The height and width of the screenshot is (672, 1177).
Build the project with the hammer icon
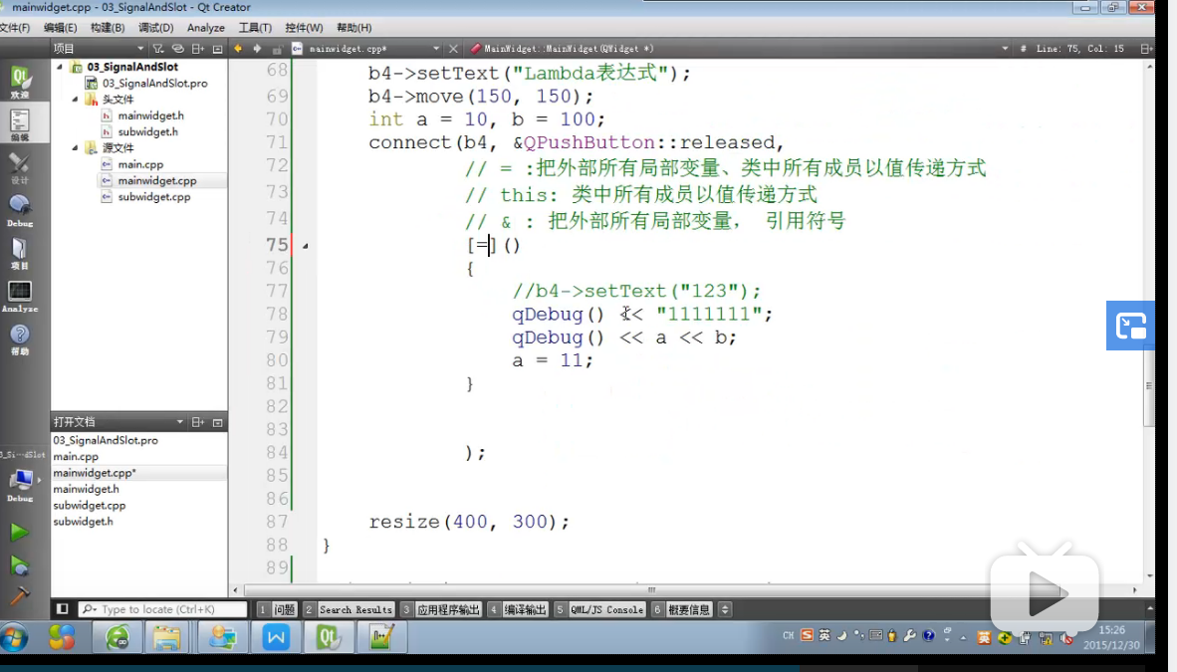[20, 595]
